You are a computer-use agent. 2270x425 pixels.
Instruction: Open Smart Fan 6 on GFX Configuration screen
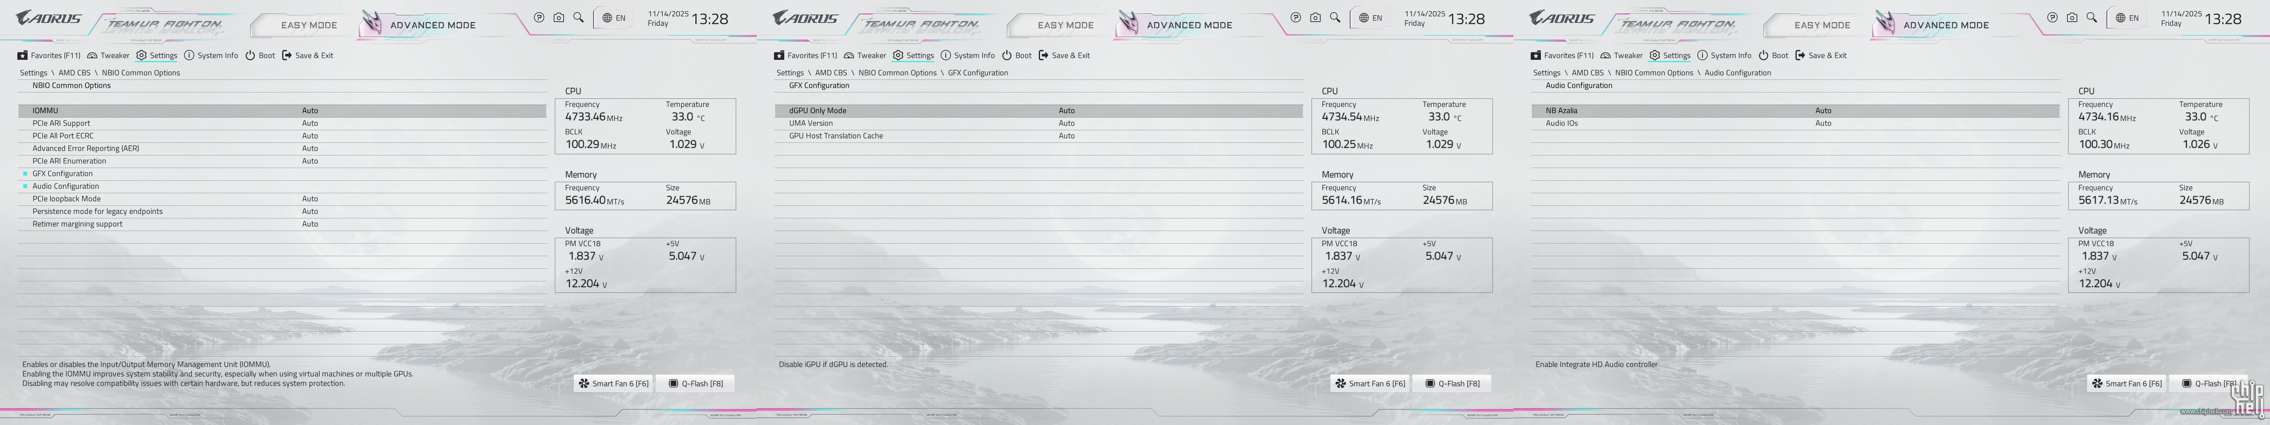tap(1369, 384)
